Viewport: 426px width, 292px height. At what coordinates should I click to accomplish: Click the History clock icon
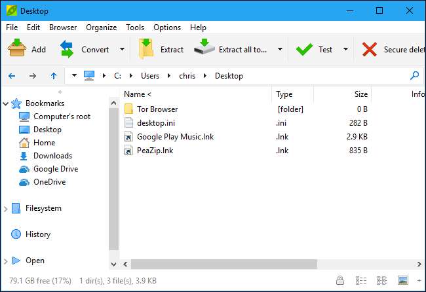(x=16, y=234)
